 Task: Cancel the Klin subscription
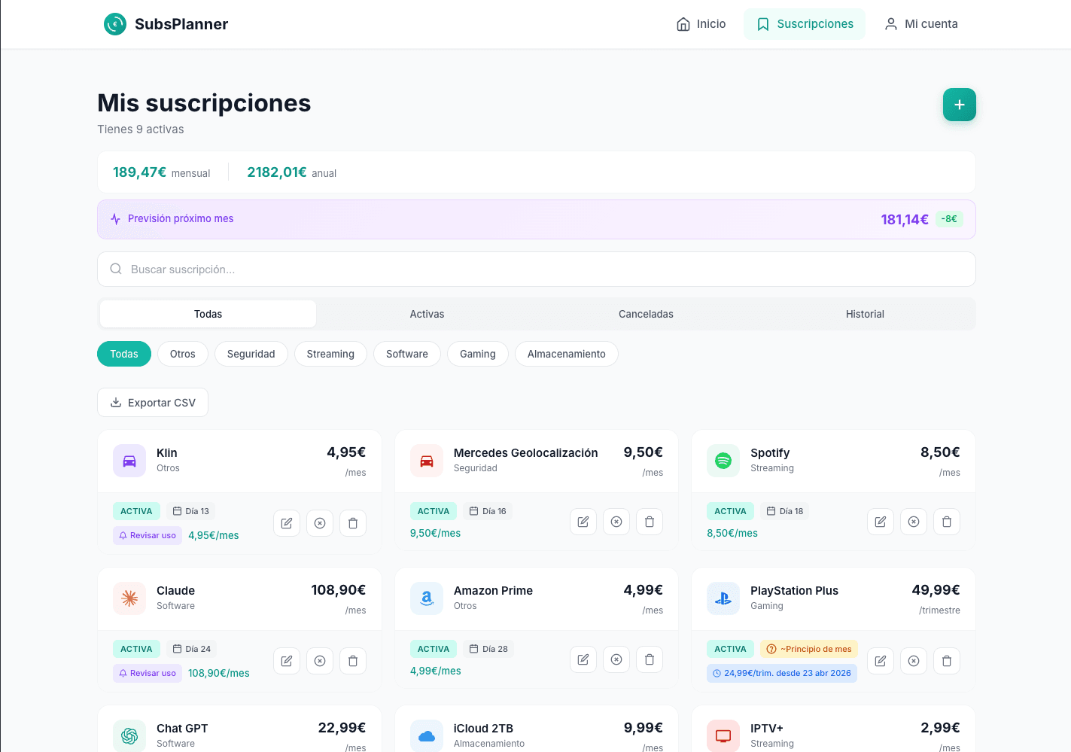(320, 523)
